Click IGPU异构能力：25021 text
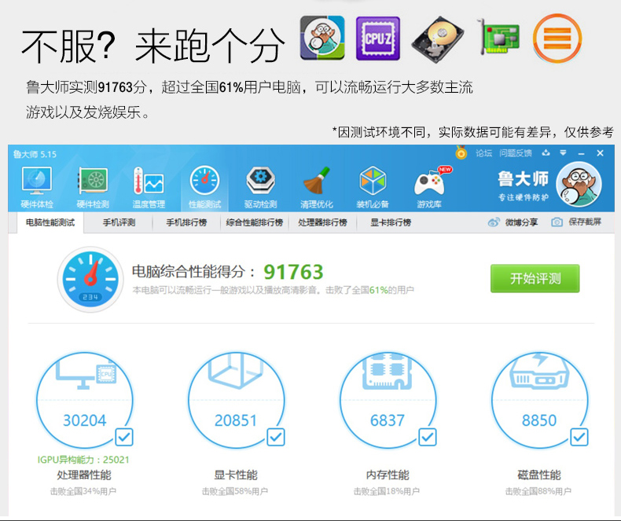621x521 pixels. point(83,460)
